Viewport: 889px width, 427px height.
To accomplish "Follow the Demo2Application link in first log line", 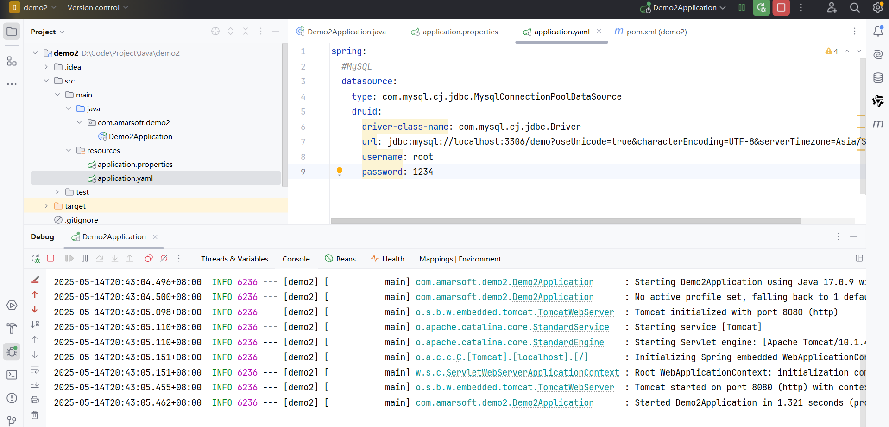I will 553,282.
